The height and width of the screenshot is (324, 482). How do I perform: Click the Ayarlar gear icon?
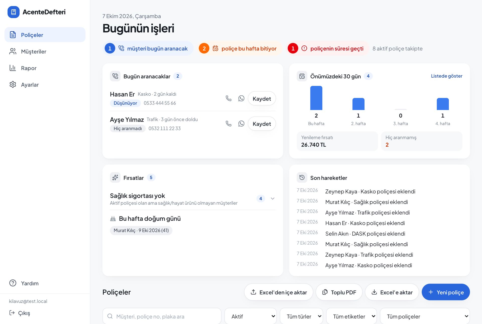(x=13, y=85)
